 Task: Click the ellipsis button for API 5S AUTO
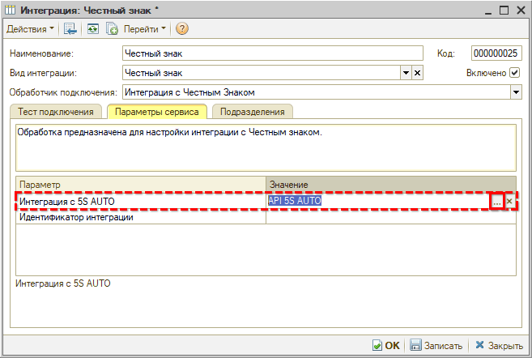496,201
